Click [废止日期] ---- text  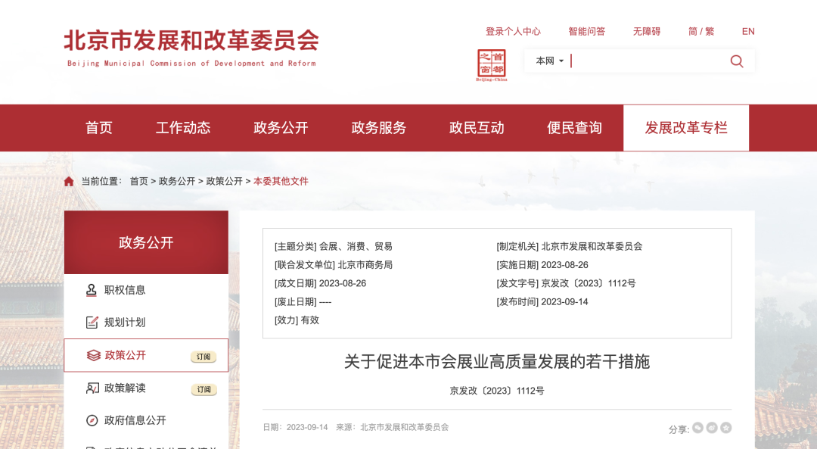click(x=303, y=302)
